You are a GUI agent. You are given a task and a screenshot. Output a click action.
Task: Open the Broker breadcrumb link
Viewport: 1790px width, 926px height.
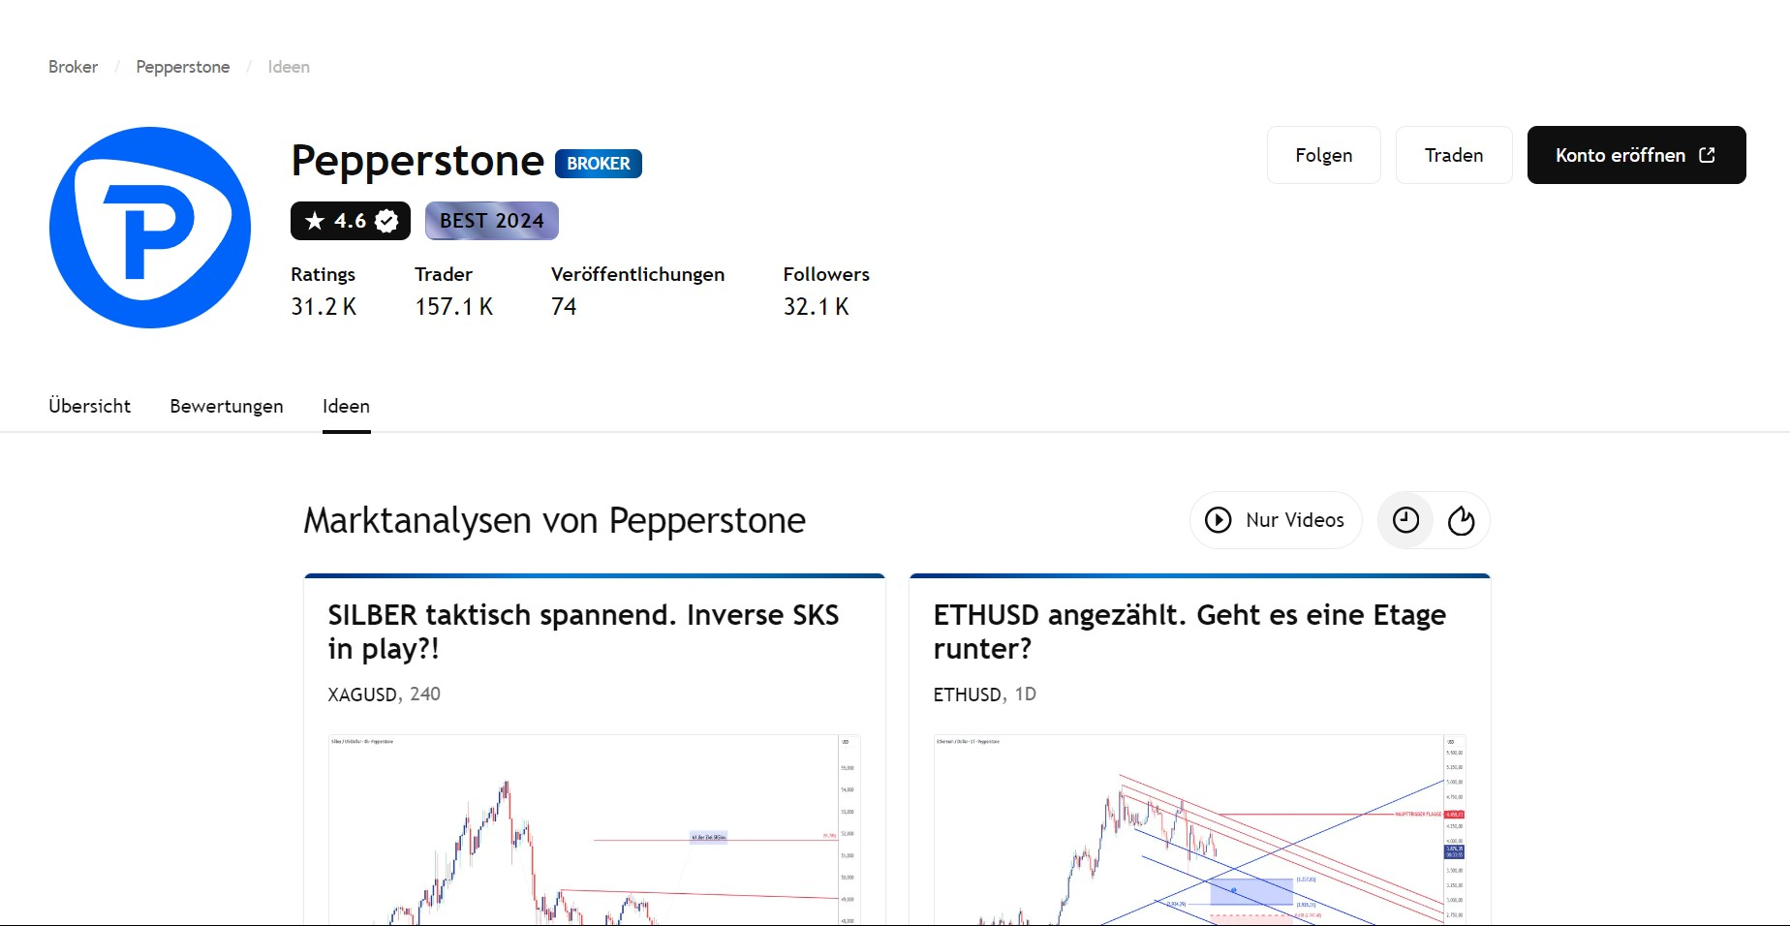[x=72, y=66]
